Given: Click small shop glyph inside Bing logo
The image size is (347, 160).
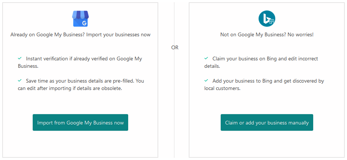Looking at the screenshot, I should click(x=272, y=21).
